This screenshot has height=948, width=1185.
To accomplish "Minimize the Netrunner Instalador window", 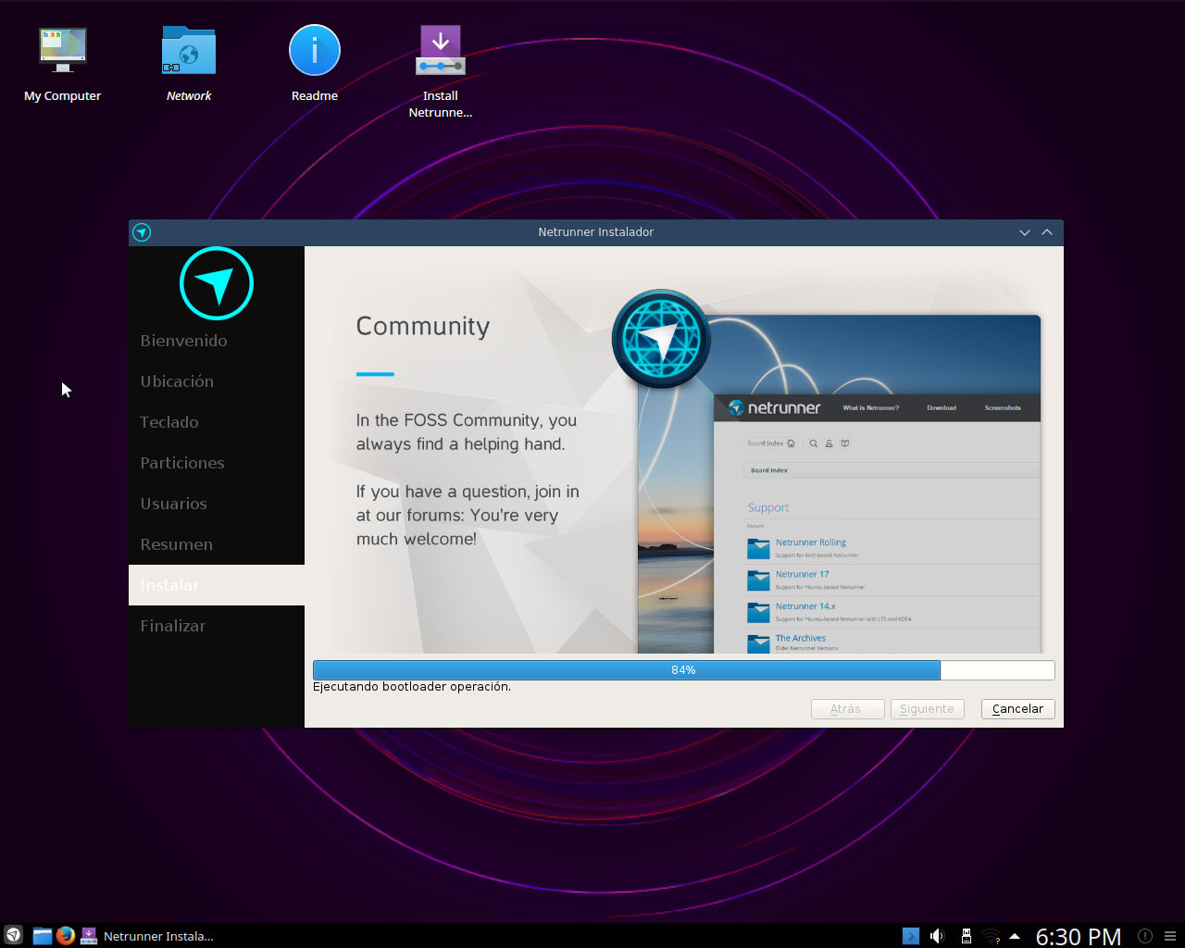I will (1025, 232).
